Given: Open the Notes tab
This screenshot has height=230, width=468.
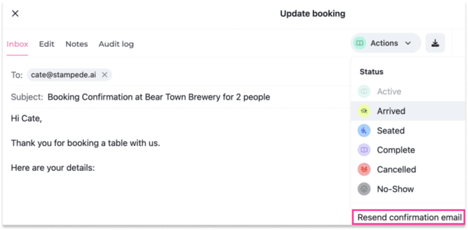Looking at the screenshot, I should tap(77, 44).
